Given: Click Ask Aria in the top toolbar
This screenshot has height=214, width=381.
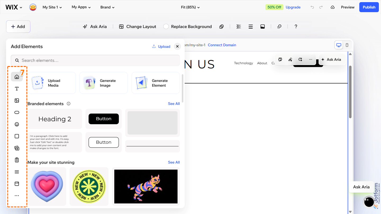Looking at the screenshot, I should pos(95,26).
